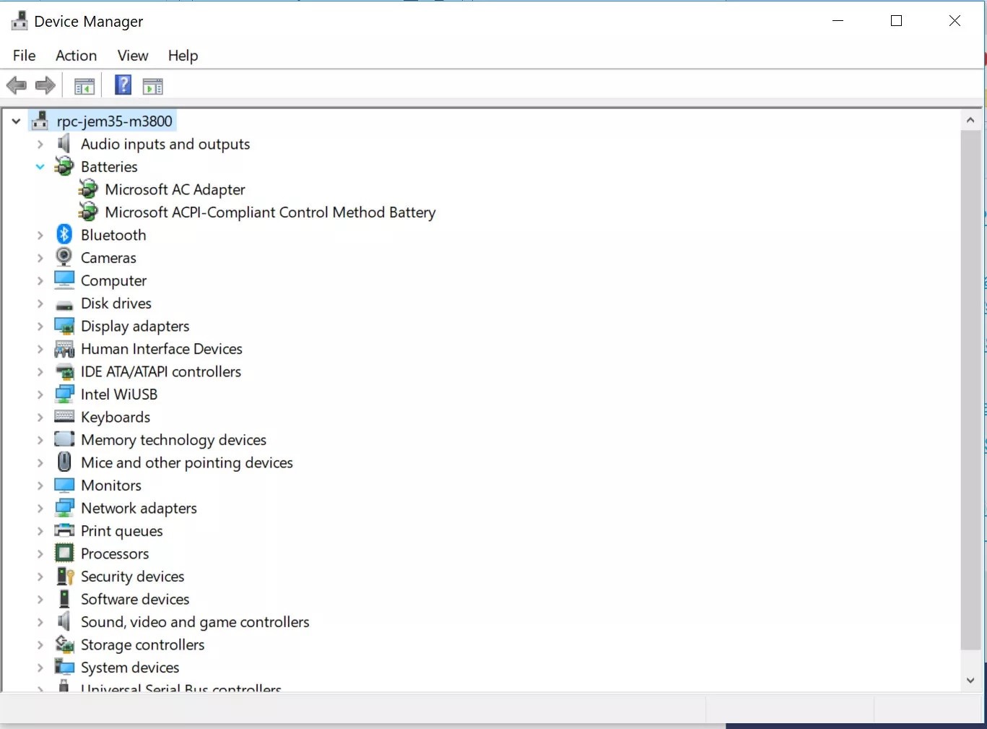Select Microsoft AC Adapter device
This screenshot has height=729, width=987.
(175, 189)
